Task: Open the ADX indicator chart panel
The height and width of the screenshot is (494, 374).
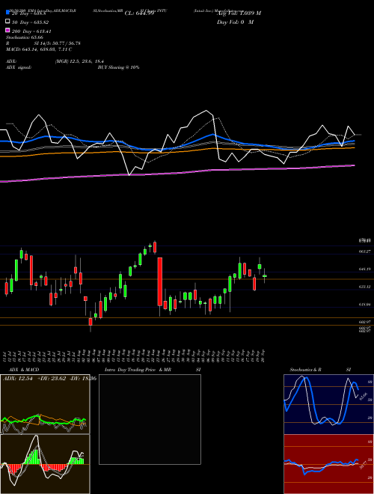Action: click(x=45, y=404)
